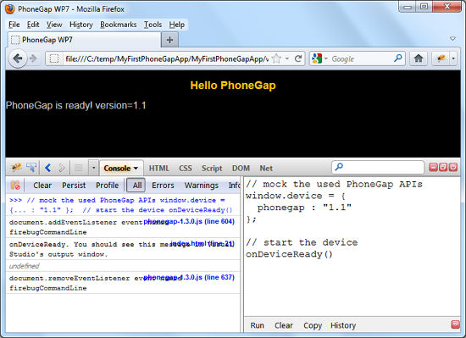
Task: Click the Hello PhoneGap heading
Action: click(233, 86)
